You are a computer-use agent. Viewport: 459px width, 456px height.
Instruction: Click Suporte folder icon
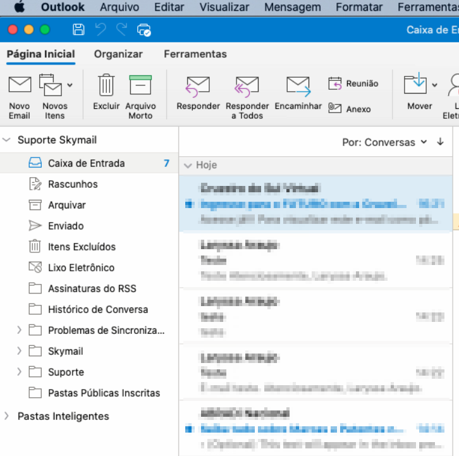coord(35,372)
